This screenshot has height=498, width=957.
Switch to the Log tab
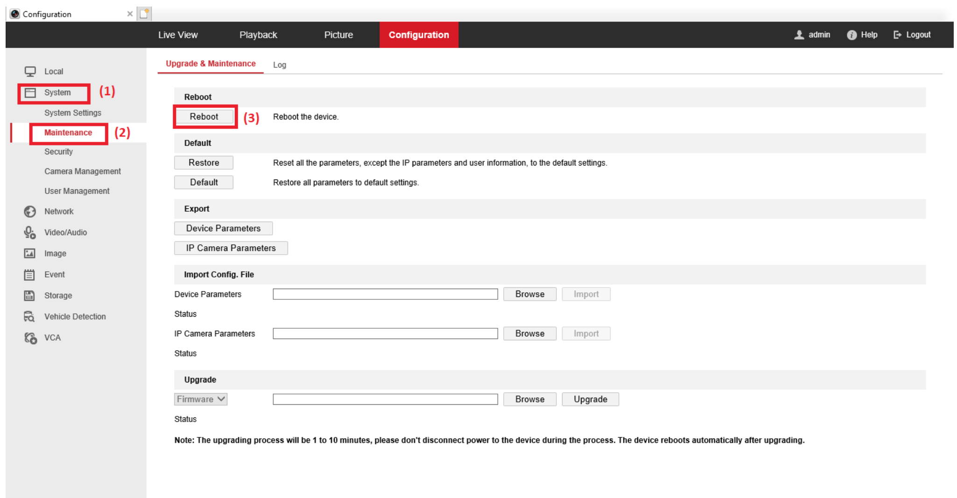(x=280, y=65)
